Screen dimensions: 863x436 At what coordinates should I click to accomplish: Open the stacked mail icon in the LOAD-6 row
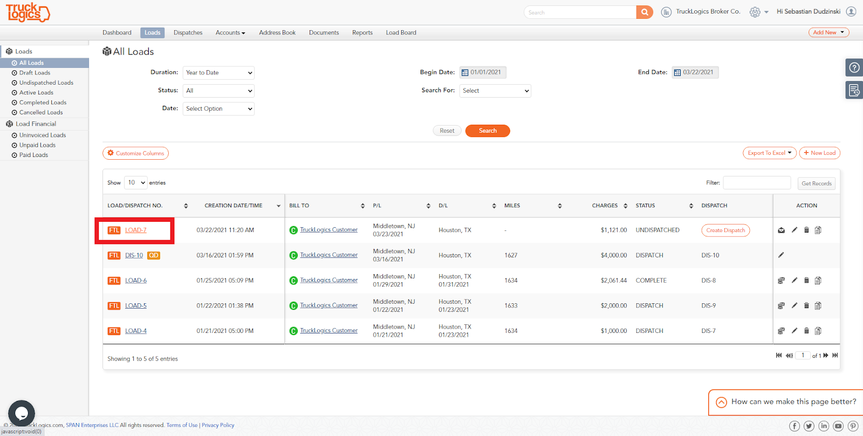[x=781, y=281]
